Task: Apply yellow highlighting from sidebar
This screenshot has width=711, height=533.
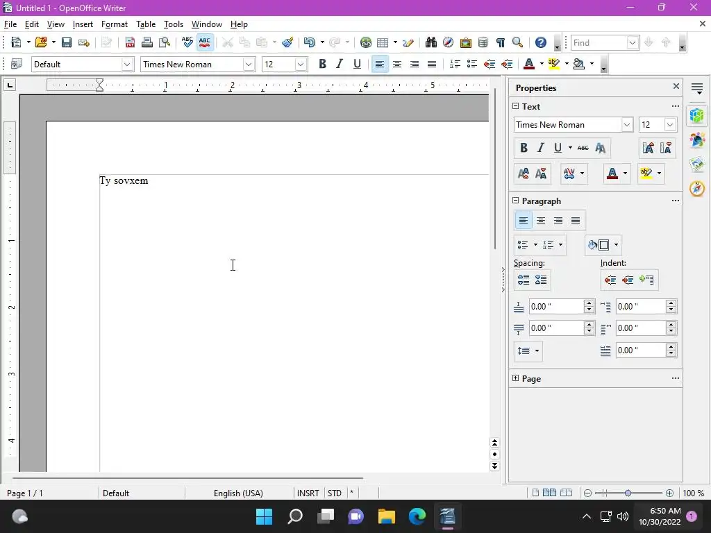Action: 646,173
